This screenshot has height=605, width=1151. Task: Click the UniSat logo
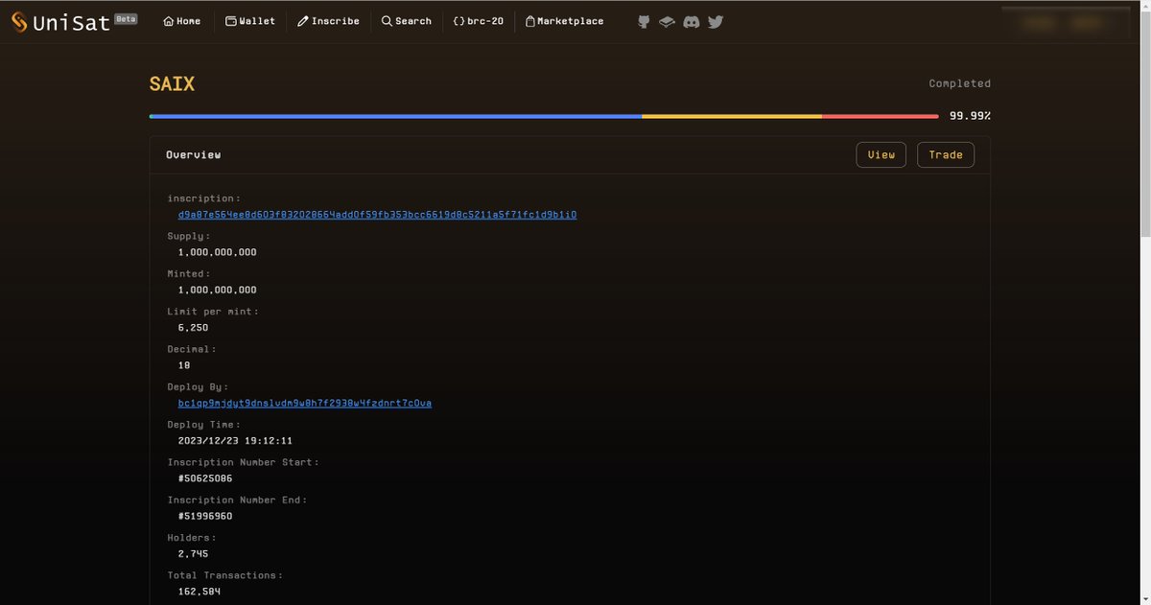59,22
